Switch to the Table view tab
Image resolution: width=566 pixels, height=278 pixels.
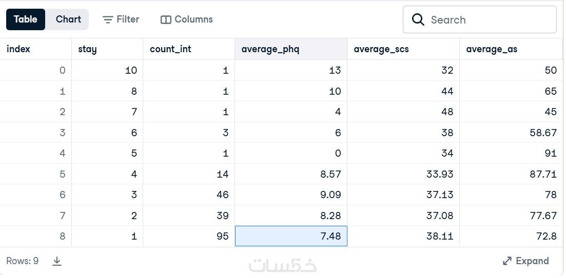click(26, 19)
